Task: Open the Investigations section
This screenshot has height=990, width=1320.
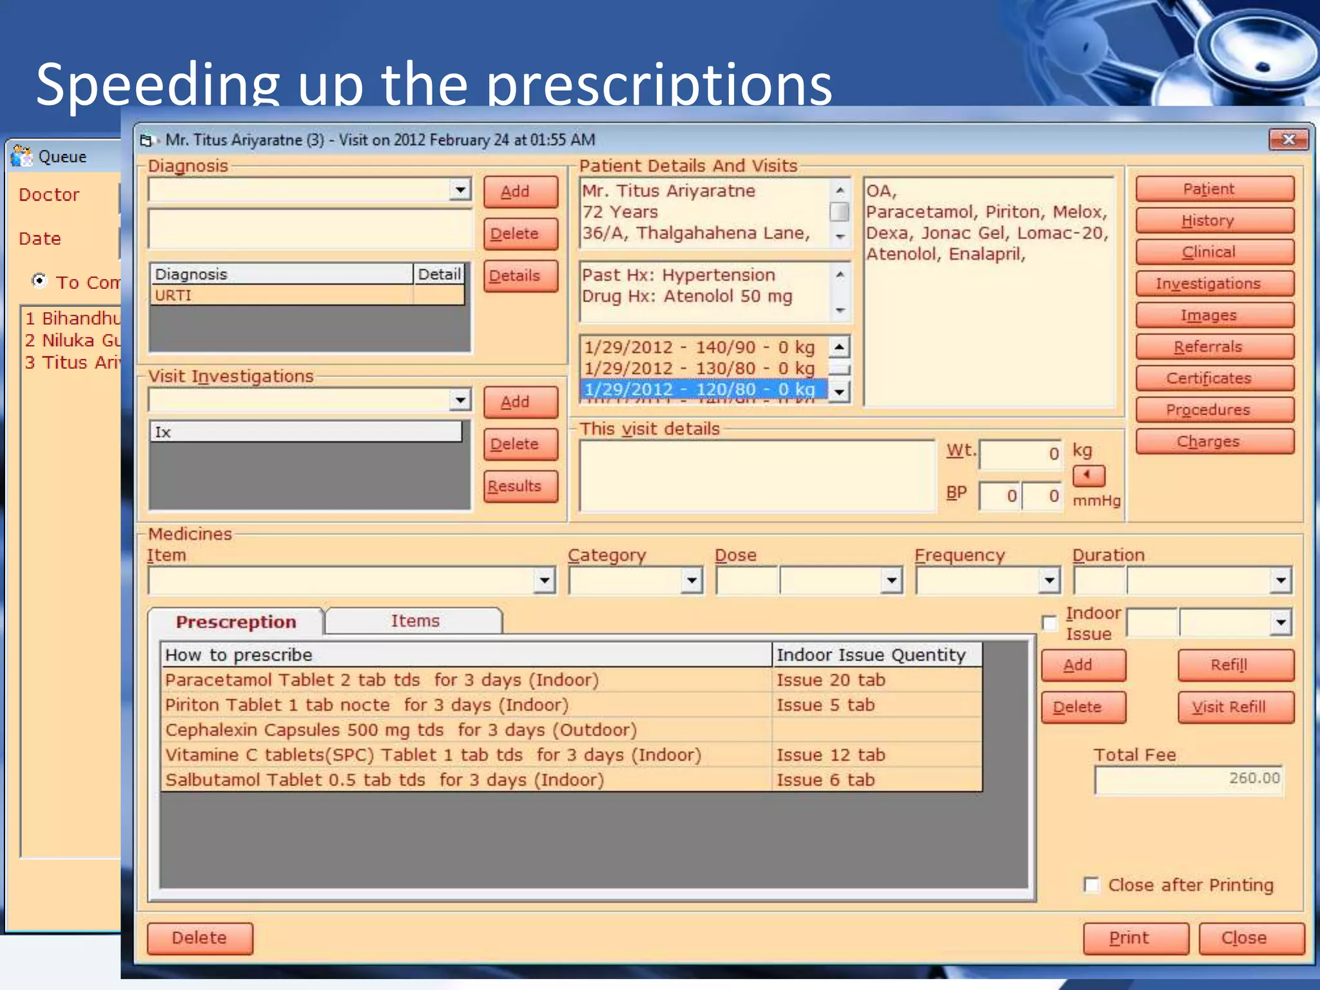Action: coord(1215,284)
